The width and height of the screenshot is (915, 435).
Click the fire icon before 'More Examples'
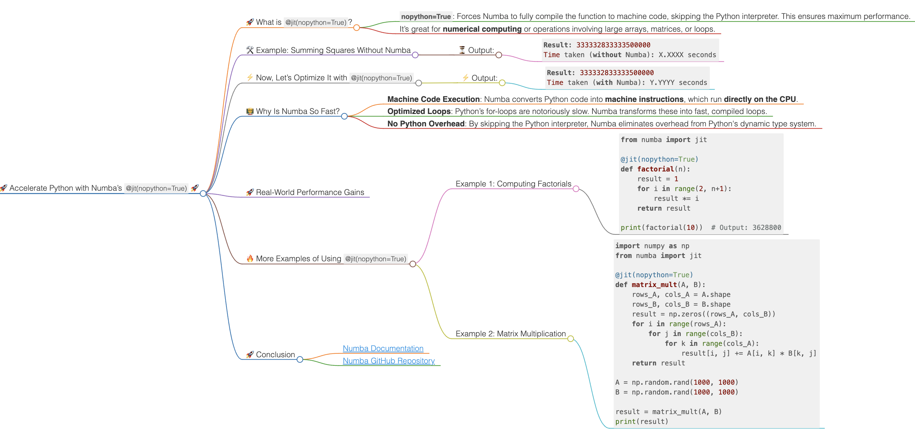pos(250,259)
